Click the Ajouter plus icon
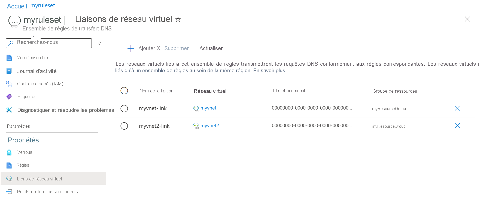480x200 pixels. coord(131,48)
